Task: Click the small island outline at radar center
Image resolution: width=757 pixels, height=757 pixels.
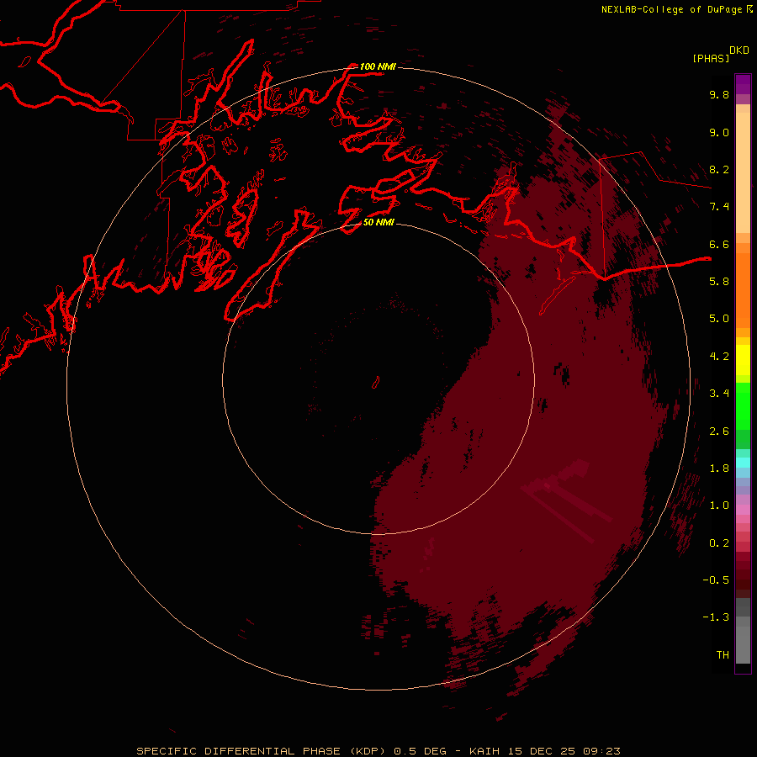Action: tap(376, 383)
